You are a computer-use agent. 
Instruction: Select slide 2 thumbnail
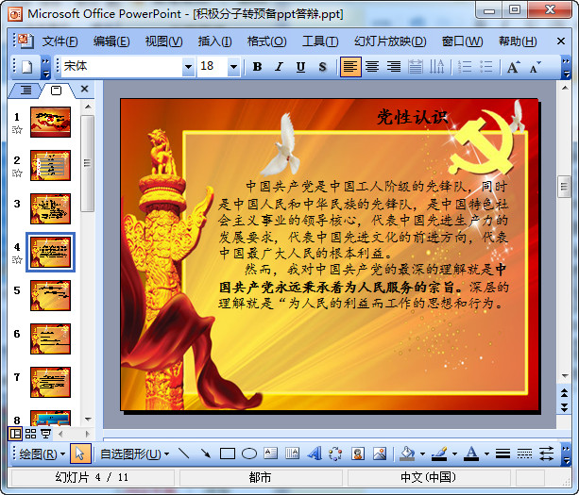[x=51, y=166]
